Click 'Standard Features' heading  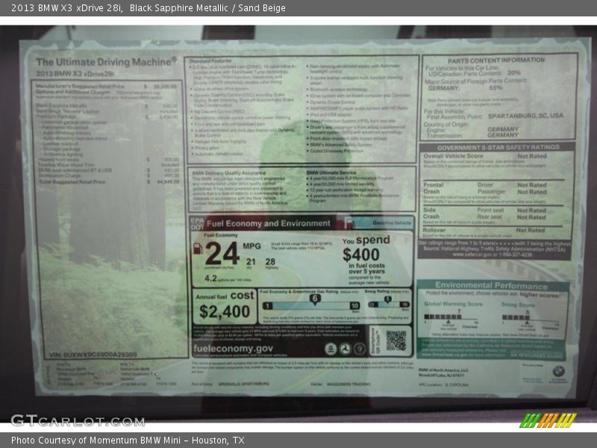point(210,61)
